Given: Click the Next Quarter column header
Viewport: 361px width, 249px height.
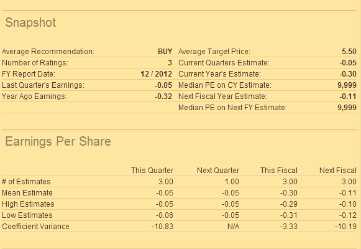Looking at the screenshot, I should [218, 171].
